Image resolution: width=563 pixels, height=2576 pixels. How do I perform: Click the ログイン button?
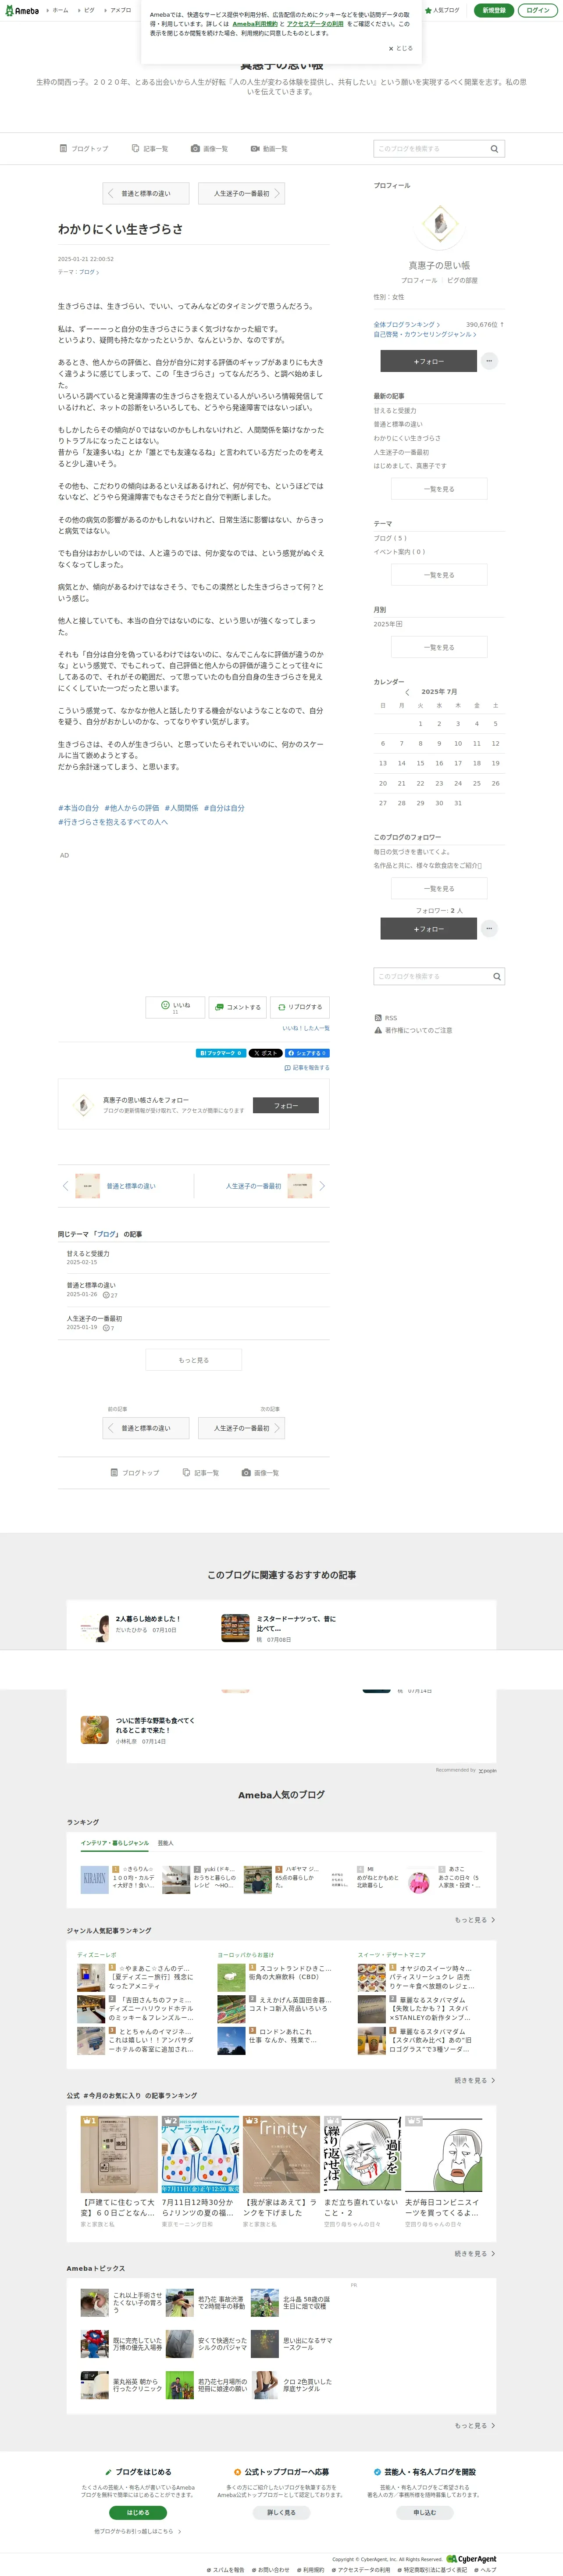(x=538, y=10)
